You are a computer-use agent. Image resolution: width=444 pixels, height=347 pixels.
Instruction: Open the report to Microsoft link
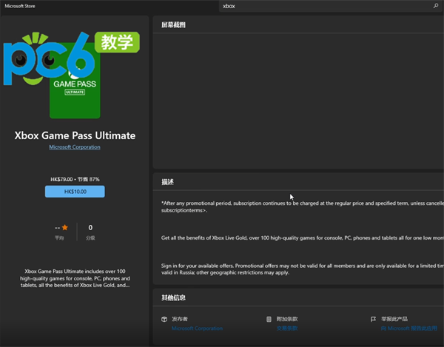coord(409,329)
